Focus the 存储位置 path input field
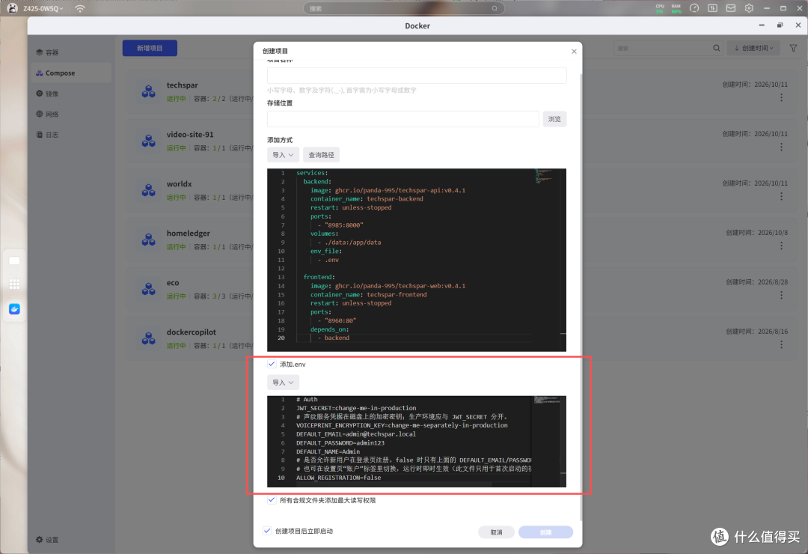Image resolution: width=808 pixels, height=554 pixels. 403,119
